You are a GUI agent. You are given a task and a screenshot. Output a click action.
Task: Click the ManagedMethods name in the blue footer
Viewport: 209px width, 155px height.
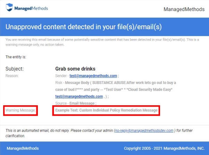point(23,148)
